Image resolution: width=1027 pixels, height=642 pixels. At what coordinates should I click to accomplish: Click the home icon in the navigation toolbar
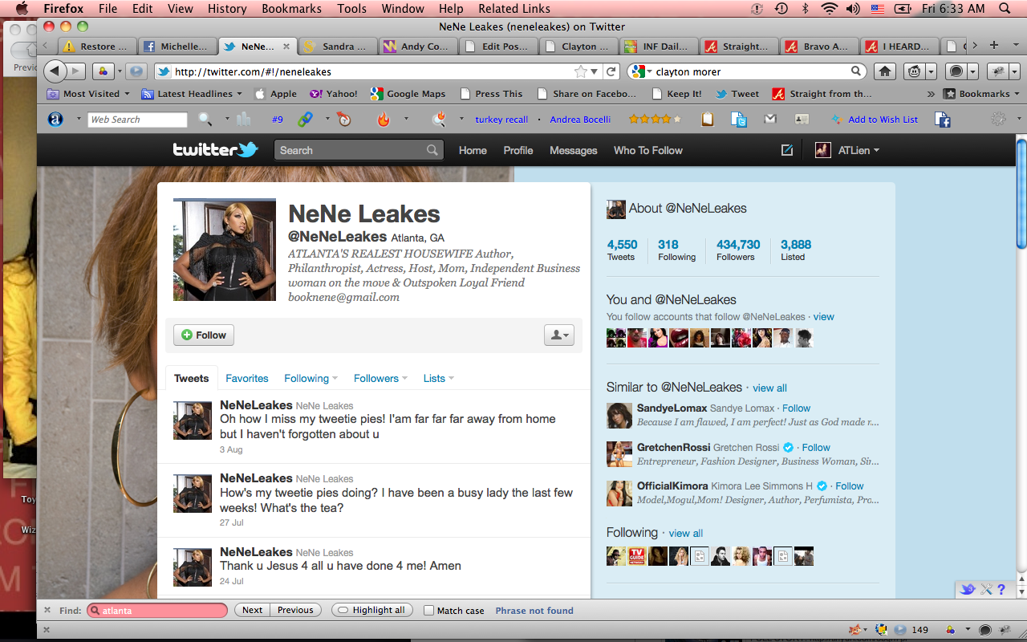(884, 71)
